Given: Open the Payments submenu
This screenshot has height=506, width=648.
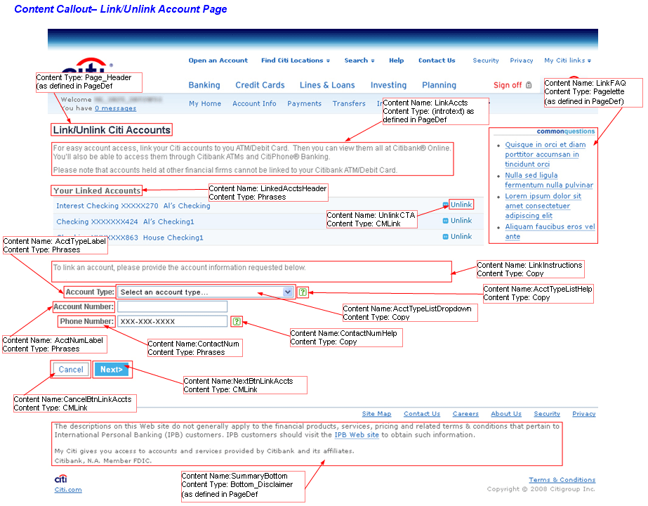Looking at the screenshot, I should coord(304,104).
